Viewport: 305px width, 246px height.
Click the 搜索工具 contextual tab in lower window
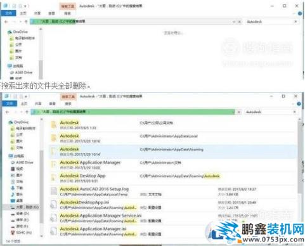pyautogui.click(x=68, y=96)
